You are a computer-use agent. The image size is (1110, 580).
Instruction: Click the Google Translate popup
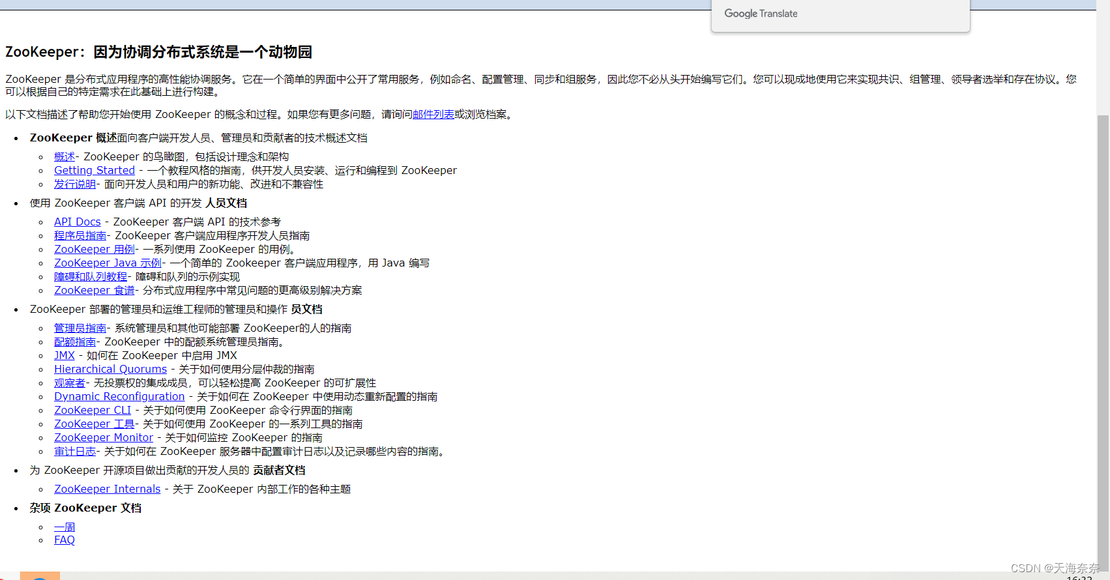tap(841, 14)
